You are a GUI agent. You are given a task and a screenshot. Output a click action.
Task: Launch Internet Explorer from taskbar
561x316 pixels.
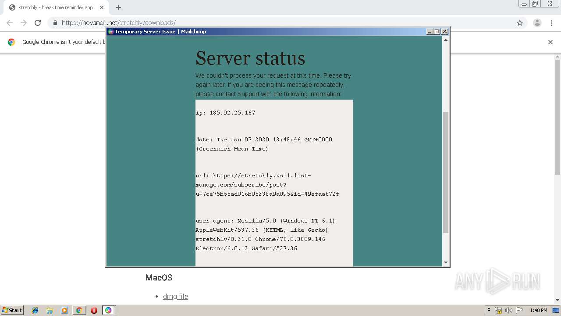35,310
